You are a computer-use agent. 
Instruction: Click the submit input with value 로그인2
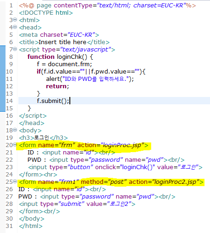pyautogui.click(x=77, y=204)
